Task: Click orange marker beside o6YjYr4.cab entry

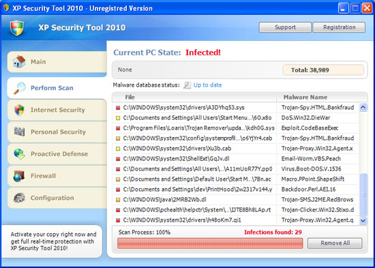Action: 118,138
